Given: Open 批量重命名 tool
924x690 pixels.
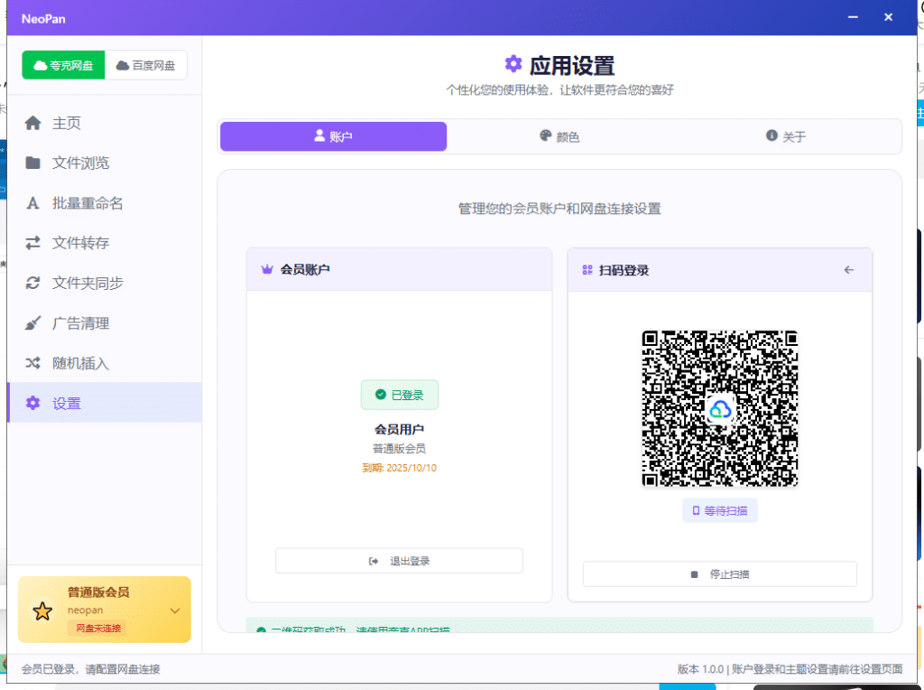Looking at the screenshot, I should (x=105, y=203).
